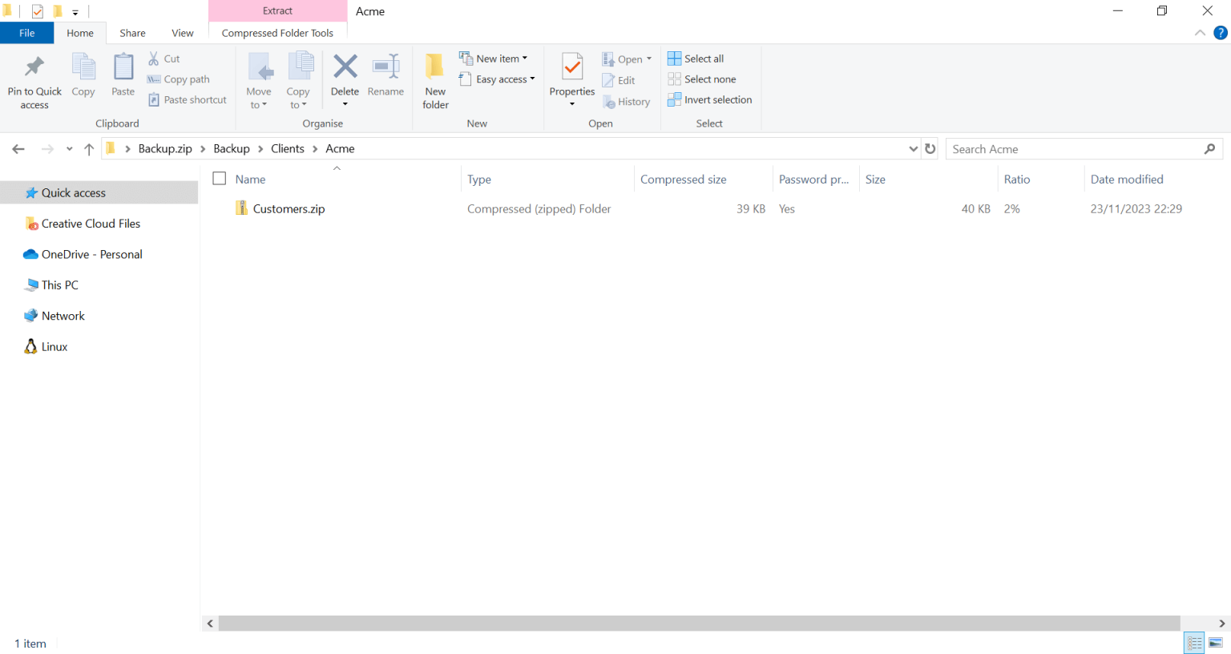Expand the address bar history dropdown

pos(913,148)
